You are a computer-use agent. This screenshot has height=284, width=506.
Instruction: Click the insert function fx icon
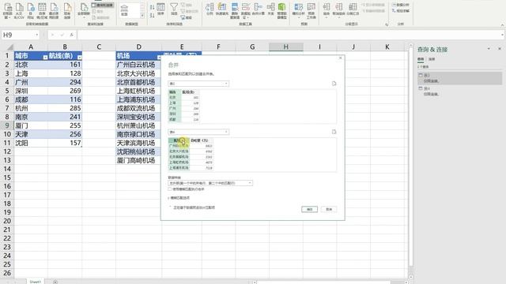[72, 35]
